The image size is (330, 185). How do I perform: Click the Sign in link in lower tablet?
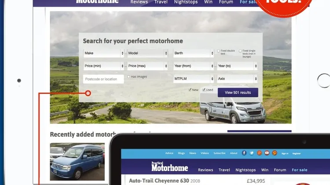coord(285,153)
